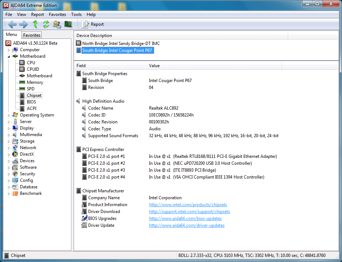Expand the Display tree node
The width and height of the screenshot is (342, 262).
9,128
